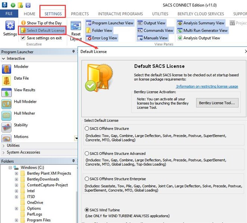Expand the ITSD folder node
This screenshot has height=223, width=247.
tap(16, 197)
